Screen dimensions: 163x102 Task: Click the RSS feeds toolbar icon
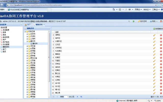pyautogui.click(x=120, y=9)
